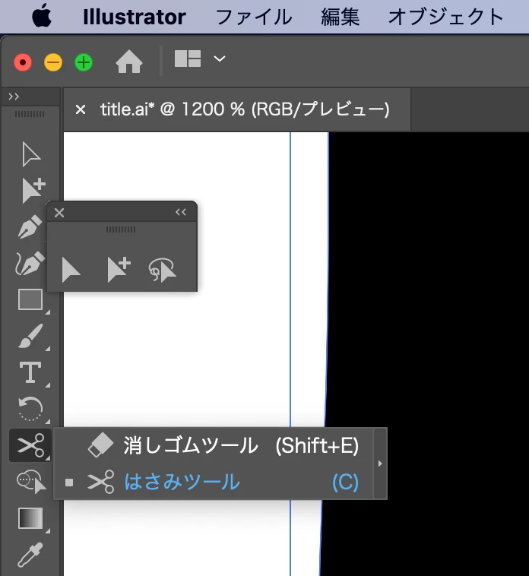Open the arrange documents layout icon
Viewport: 529px width, 576px height.
187,59
